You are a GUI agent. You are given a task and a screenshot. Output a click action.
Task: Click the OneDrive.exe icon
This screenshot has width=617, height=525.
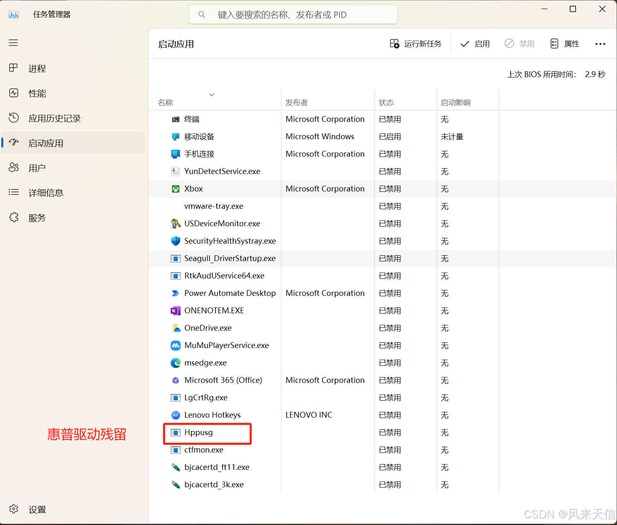click(x=176, y=328)
